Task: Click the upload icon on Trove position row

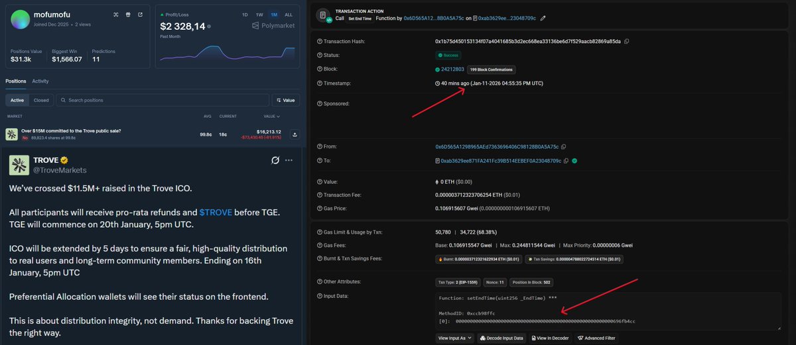Action: pyautogui.click(x=294, y=134)
